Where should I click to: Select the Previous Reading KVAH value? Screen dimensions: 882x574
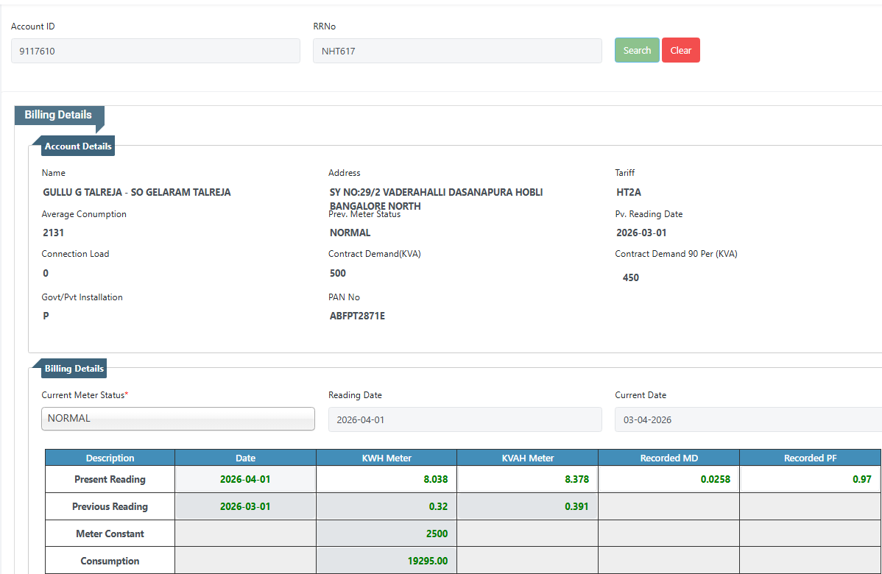point(527,506)
